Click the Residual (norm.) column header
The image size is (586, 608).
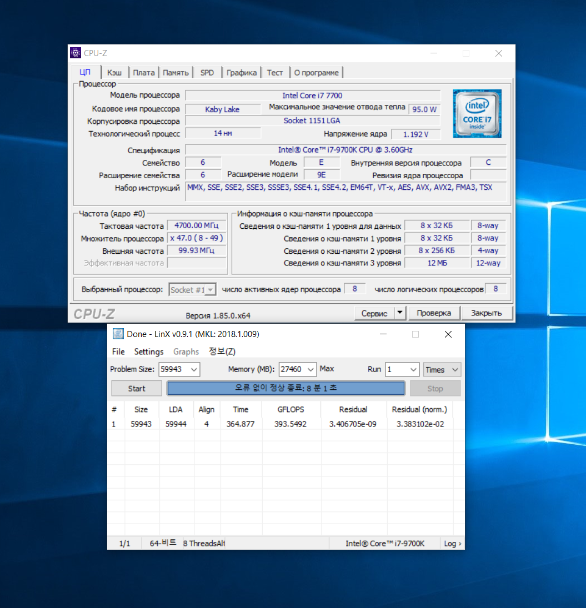(x=419, y=409)
